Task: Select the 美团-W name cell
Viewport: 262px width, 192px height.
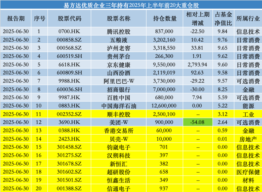Action: (x=119, y=122)
